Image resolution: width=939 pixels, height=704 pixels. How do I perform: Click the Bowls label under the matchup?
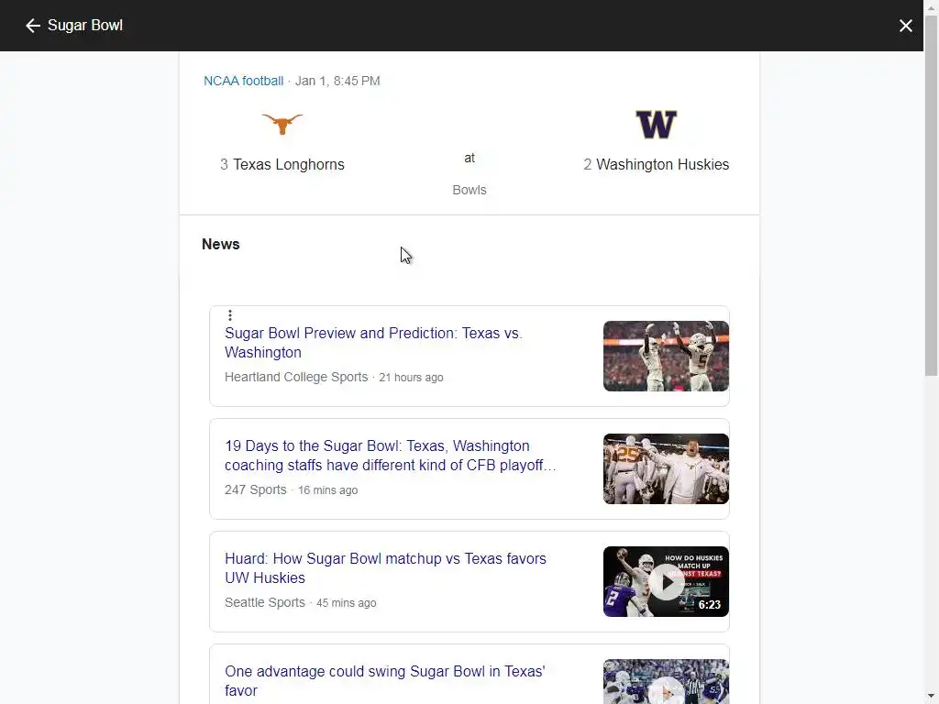click(x=469, y=190)
